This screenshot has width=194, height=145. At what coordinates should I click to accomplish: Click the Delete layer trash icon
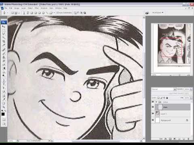click(188, 139)
